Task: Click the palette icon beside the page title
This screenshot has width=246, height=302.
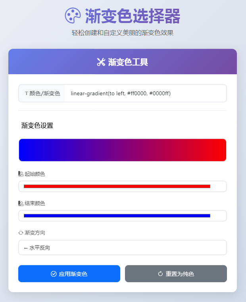Action: (x=73, y=16)
